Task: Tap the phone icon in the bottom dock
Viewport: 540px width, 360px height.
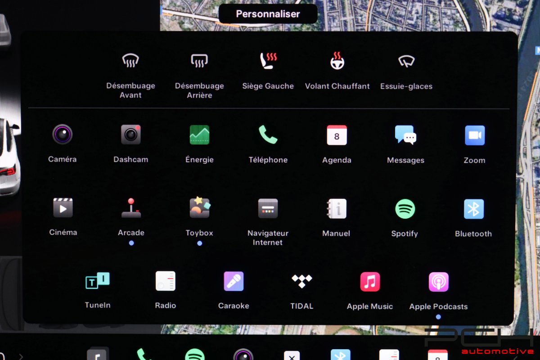Action: (144, 355)
